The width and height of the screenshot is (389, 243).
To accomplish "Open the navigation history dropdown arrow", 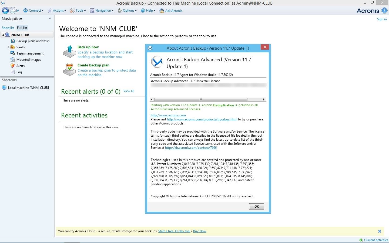I will tap(18, 11).
